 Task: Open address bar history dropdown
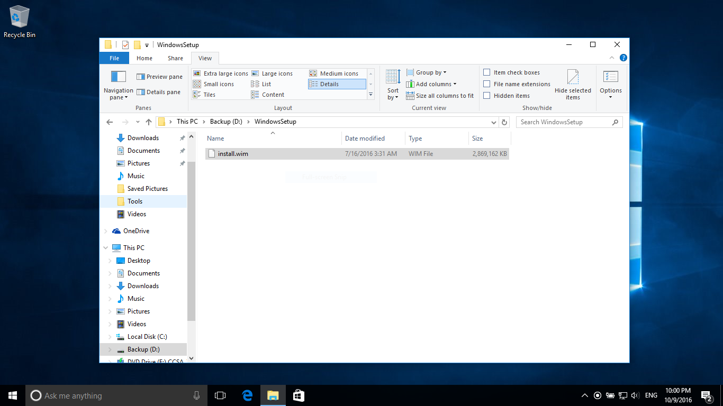(x=494, y=122)
